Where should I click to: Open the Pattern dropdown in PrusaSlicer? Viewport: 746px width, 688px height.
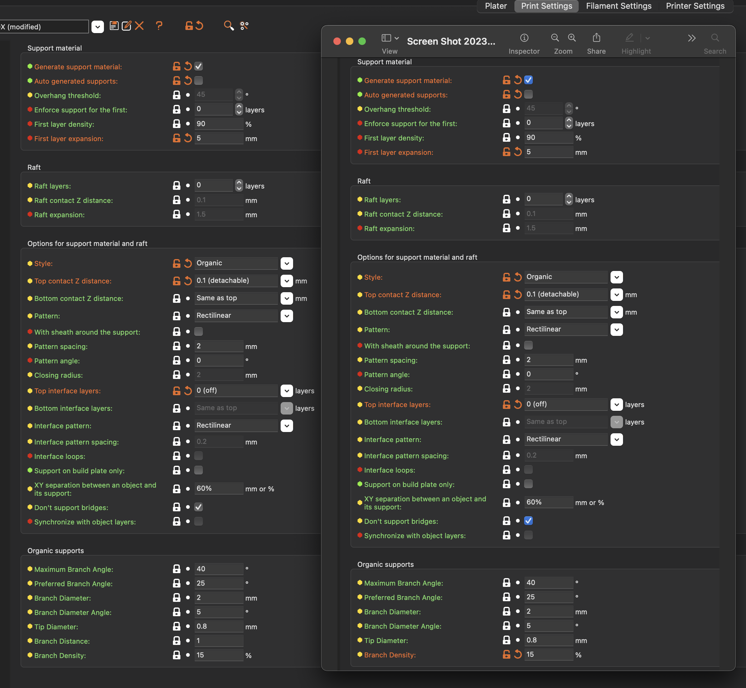pyautogui.click(x=287, y=316)
